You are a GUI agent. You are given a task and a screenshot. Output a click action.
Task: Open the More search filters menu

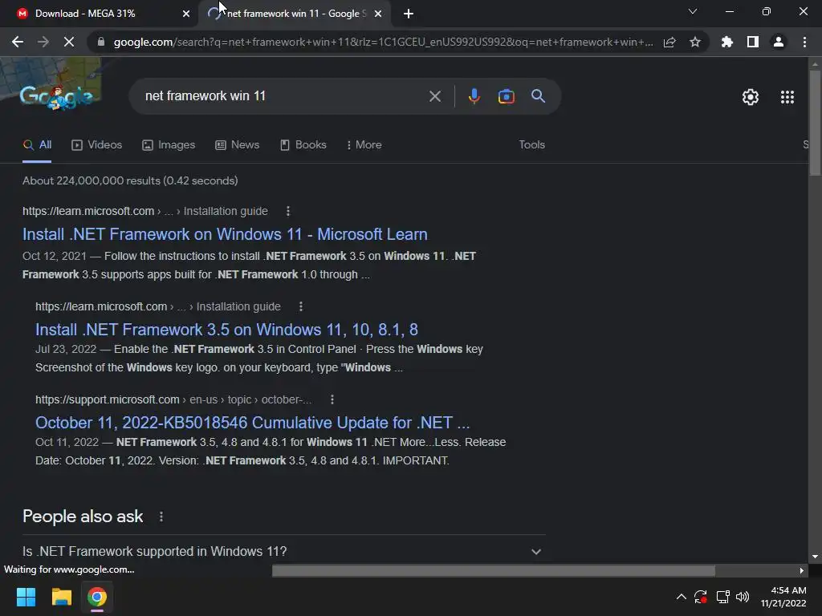(364, 145)
